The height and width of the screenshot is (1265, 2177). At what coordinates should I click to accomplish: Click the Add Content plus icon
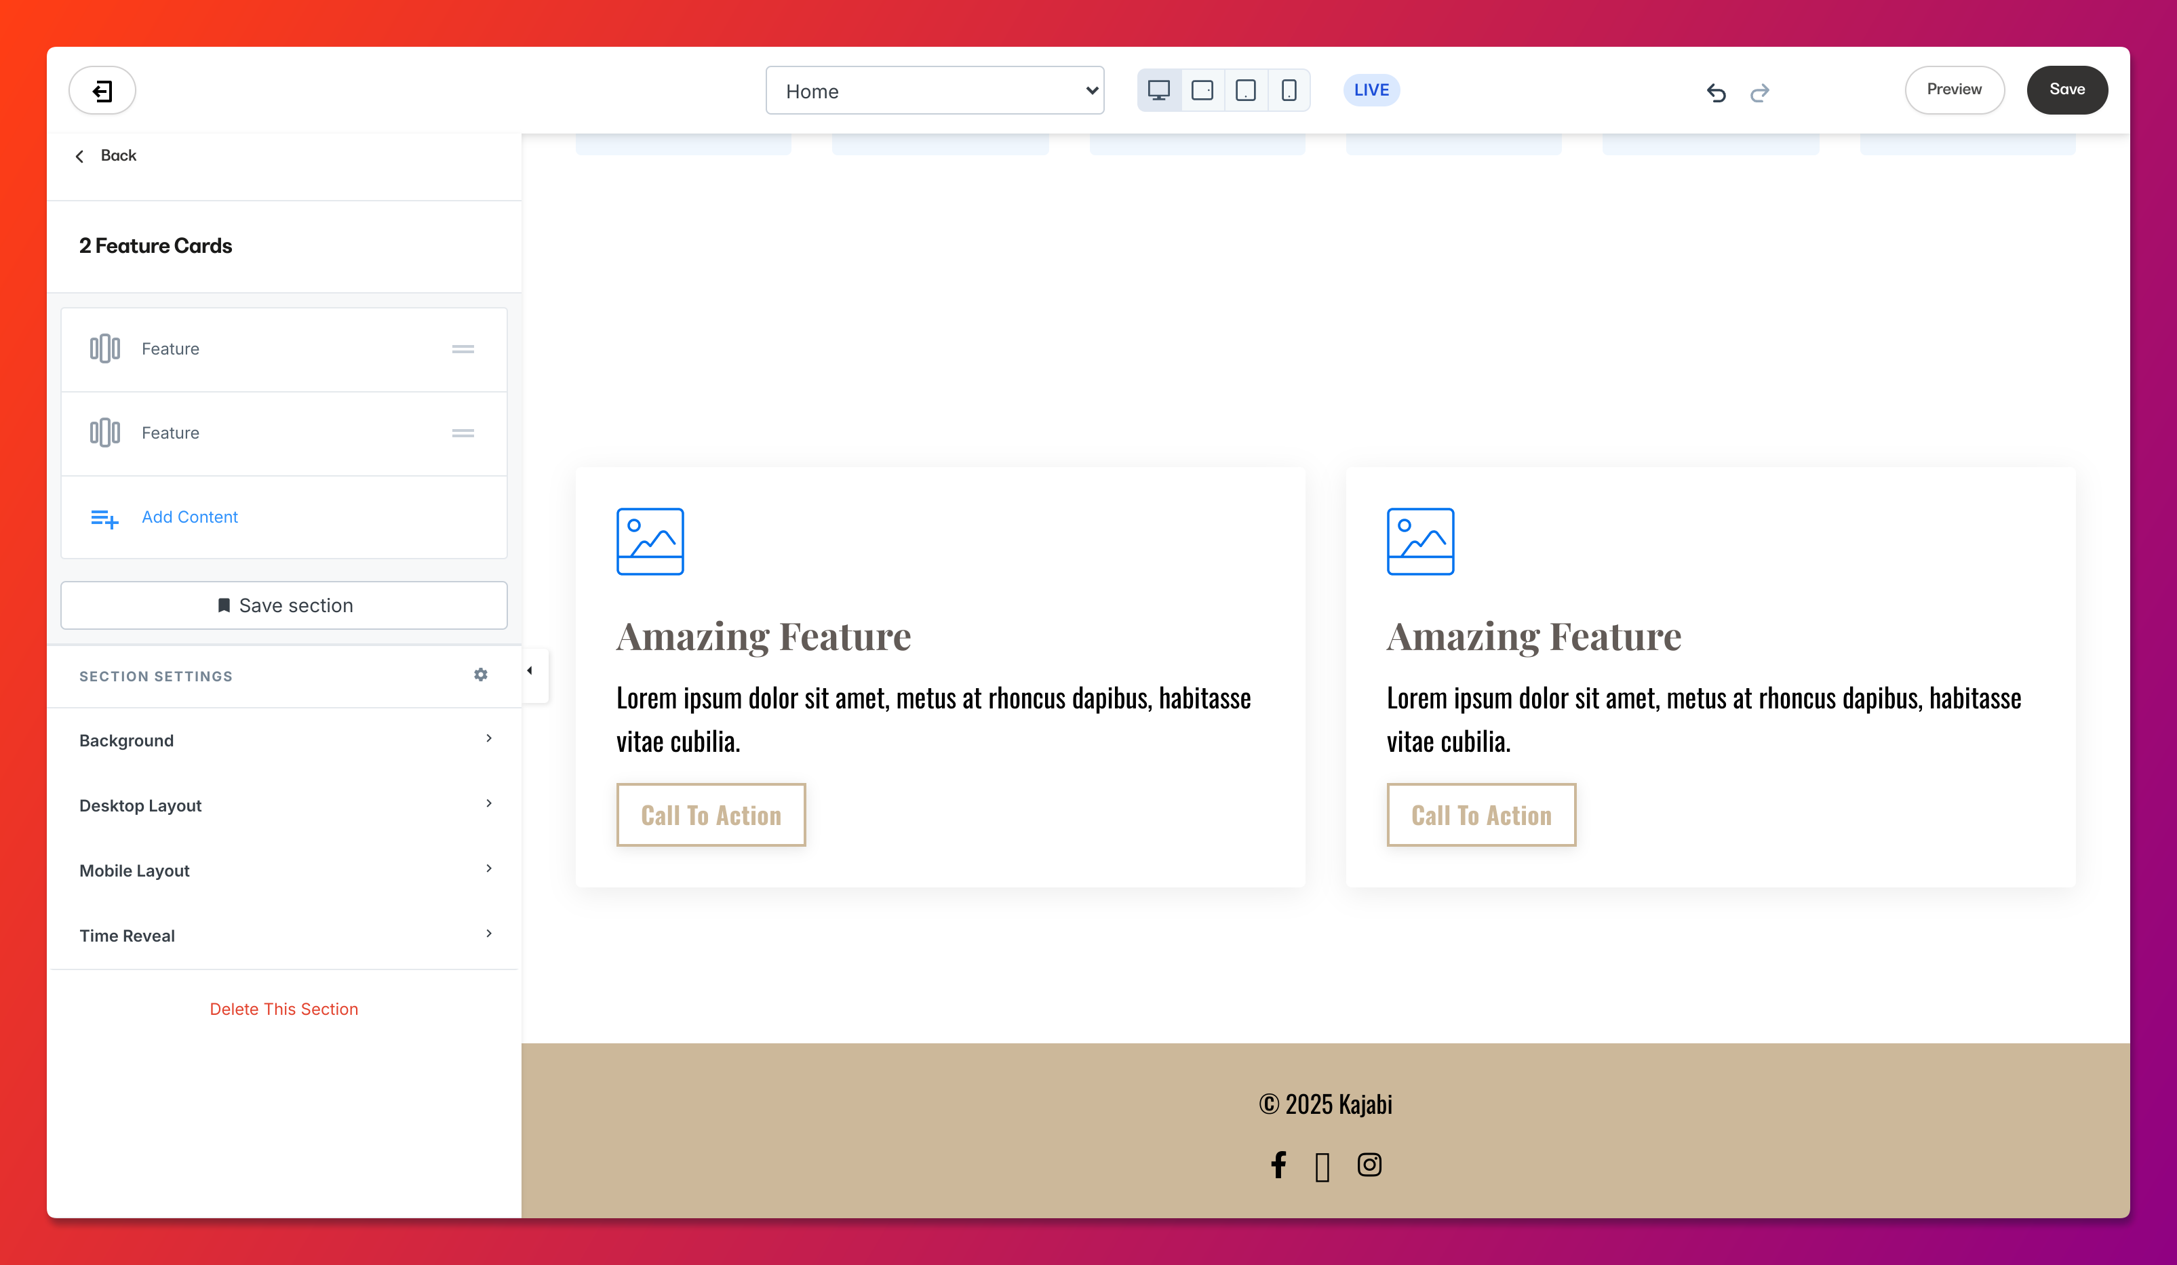104,518
